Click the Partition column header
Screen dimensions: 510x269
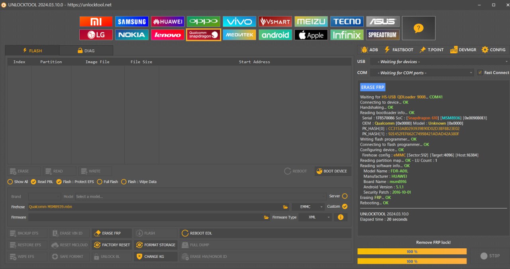click(x=51, y=62)
